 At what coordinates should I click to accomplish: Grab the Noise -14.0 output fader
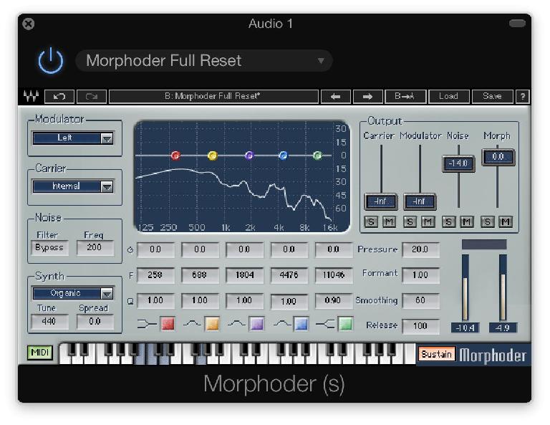coord(458,163)
